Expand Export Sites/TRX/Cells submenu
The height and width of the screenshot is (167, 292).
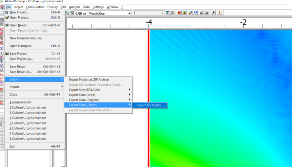98,90
